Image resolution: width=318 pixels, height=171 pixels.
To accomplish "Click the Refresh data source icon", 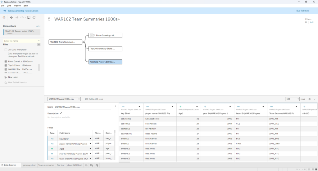I will click(x=34, y=17).
